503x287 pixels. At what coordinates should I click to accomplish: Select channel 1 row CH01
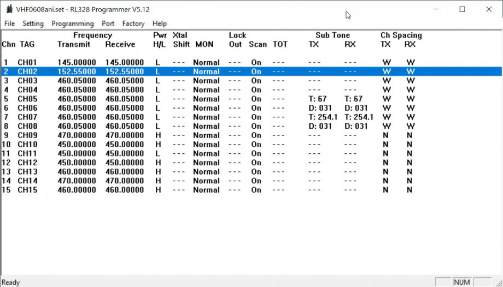(x=27, y=63)
